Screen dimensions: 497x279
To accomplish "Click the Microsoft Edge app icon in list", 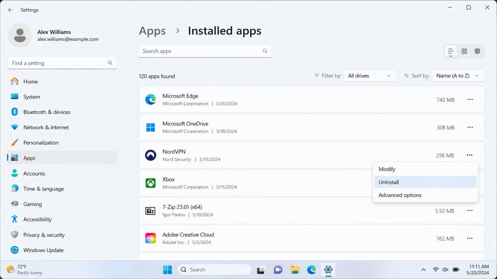I will 150,100.
